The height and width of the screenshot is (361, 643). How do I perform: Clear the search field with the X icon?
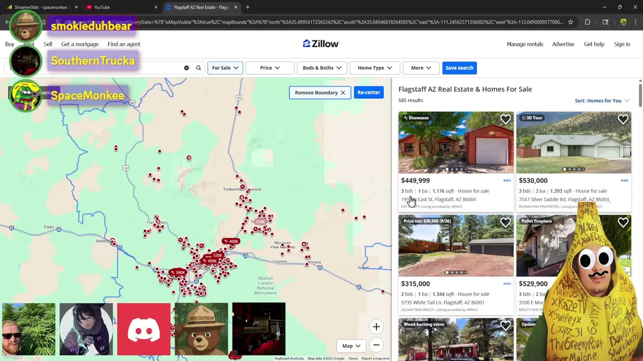click(186, 68)
